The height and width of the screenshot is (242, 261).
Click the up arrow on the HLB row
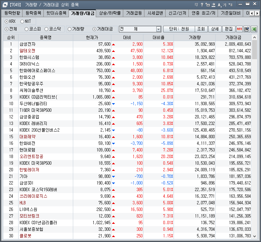(x=114, y=203)
